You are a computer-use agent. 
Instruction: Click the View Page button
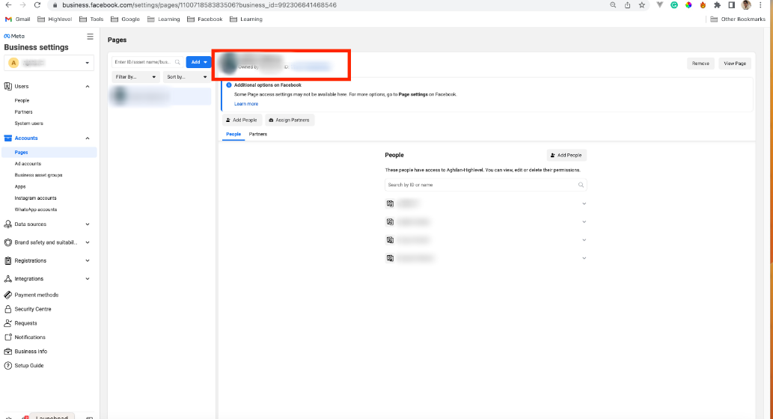(735, 64)
